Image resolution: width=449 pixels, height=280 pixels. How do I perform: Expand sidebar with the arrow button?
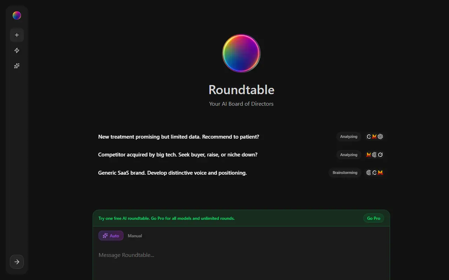(17, 262)
